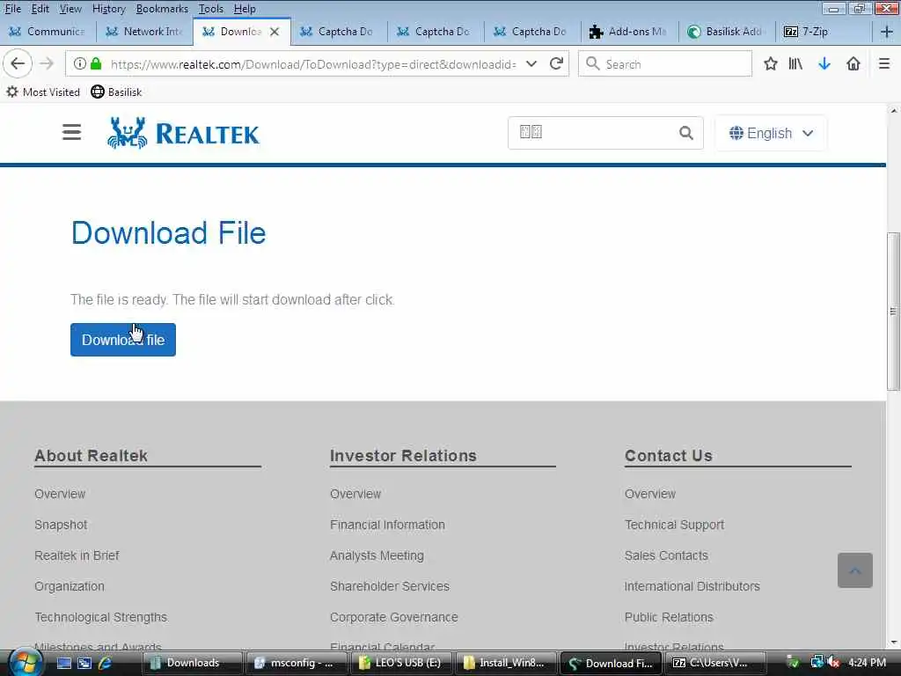Open Realtek site hamburger navigation menu
Screen dimensions: 901x676
[x=72, y=132]
